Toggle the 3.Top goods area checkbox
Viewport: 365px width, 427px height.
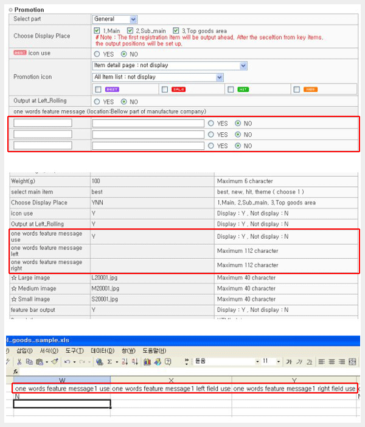(x=176, y=30)
